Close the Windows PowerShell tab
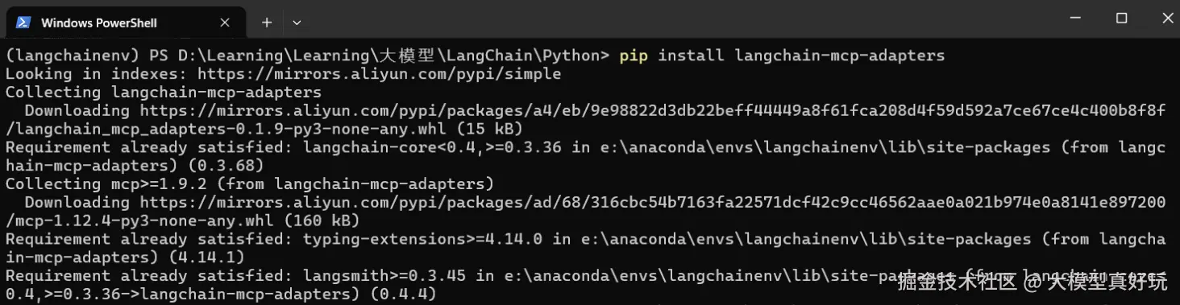The width and height of the screenshot is (1180, 305). (x=225, y=23)
